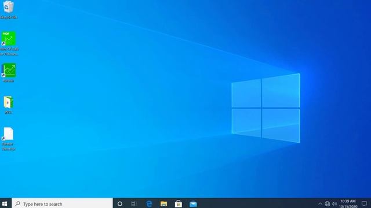Viewport: 371px width, 208px height.
Task: Select the blank white file shortcut icon
Action: [8, 133]
